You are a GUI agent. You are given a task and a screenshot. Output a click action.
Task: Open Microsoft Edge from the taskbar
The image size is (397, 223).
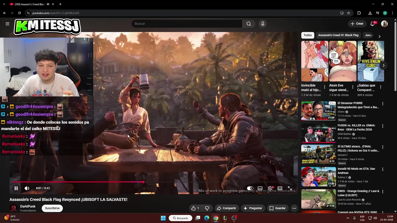(x=207, y=218)
